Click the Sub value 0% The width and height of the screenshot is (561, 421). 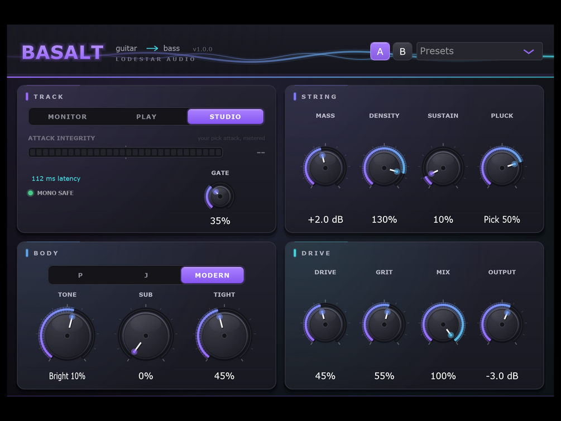tap(146, 376)
